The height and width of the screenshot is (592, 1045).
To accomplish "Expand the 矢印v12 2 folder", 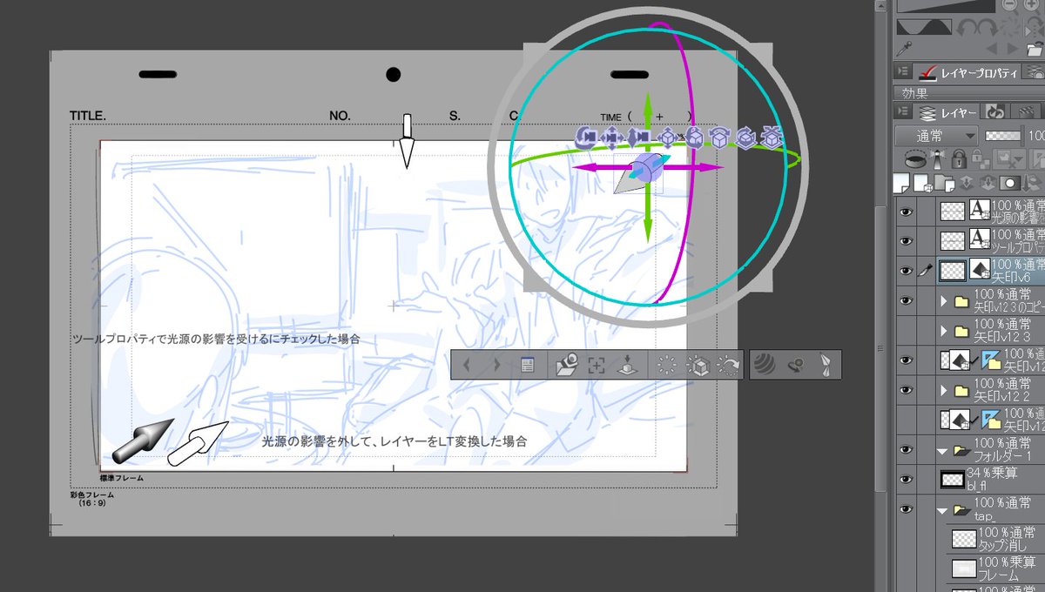I will (944, 391).
